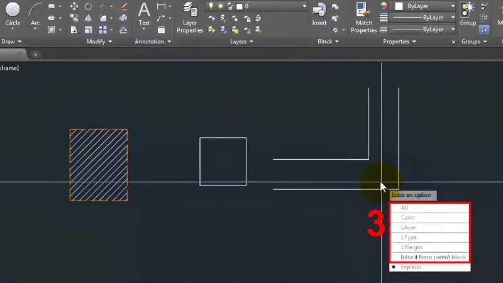Choose All from the option menu
This screenshot has width=503, height=283.
click(430, 208)
